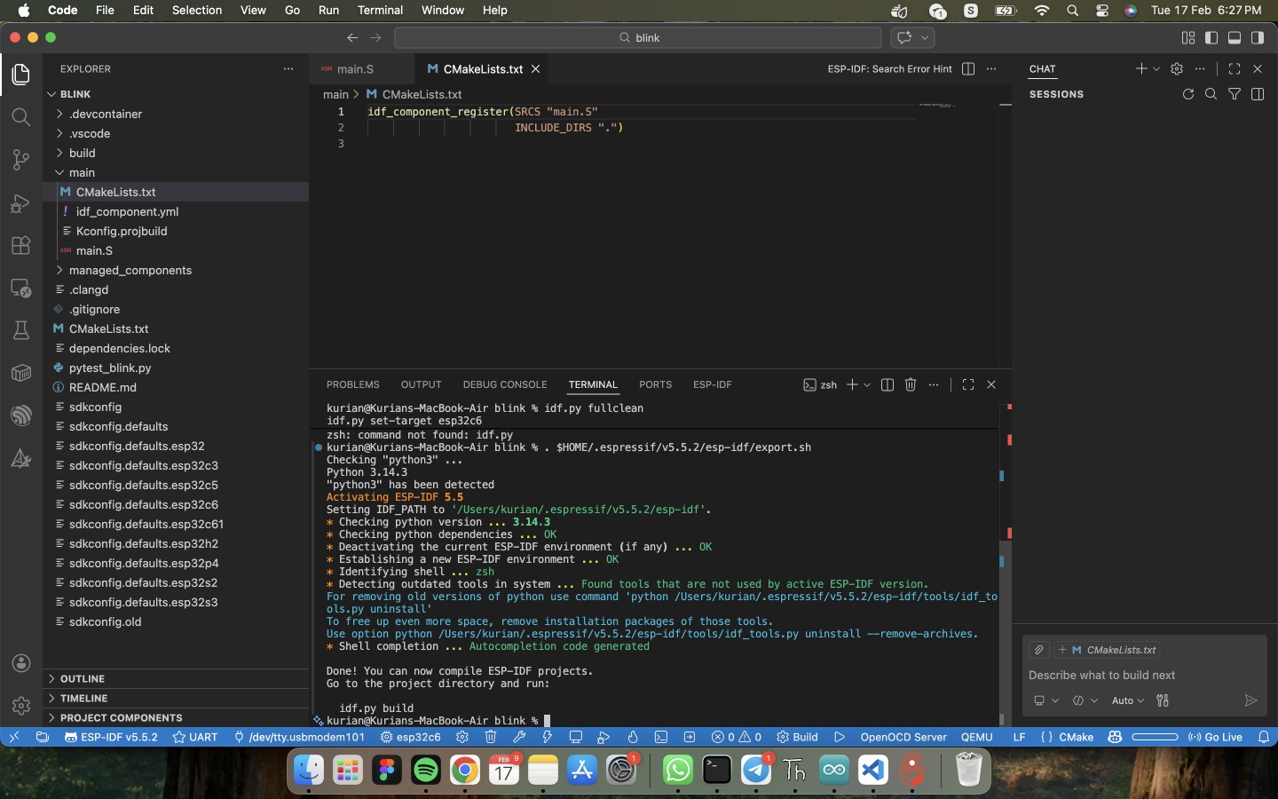
Task: Open the Auto model picker dropdown
Action: pos(1127,700)
